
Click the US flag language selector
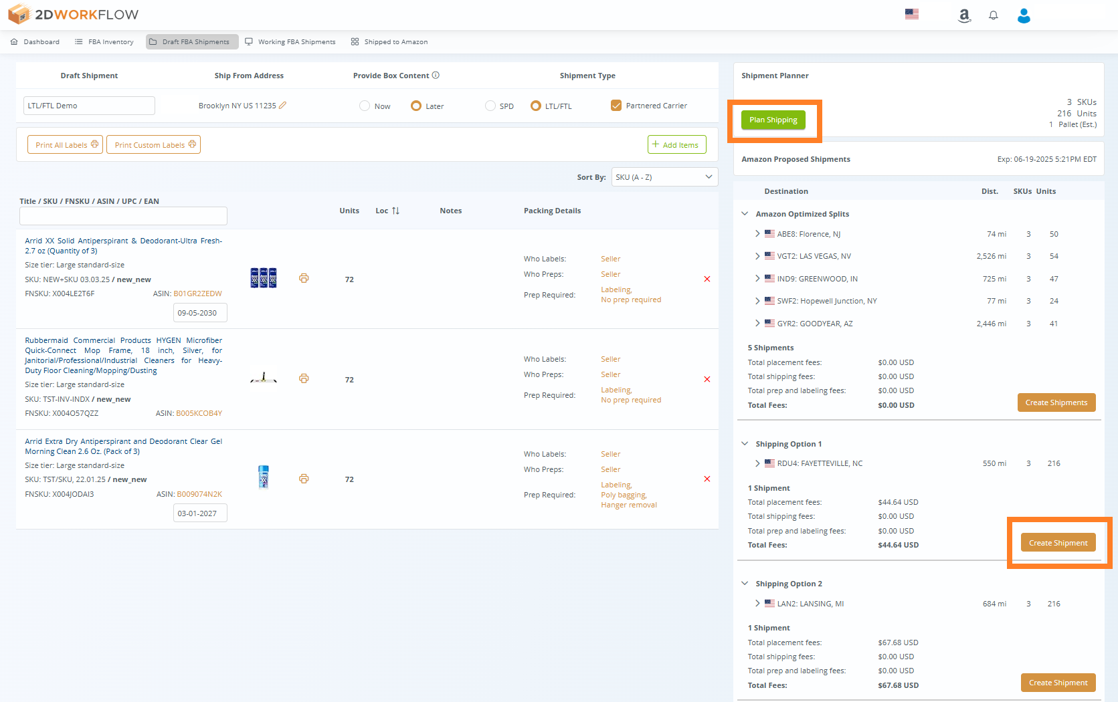click(911, 13)
